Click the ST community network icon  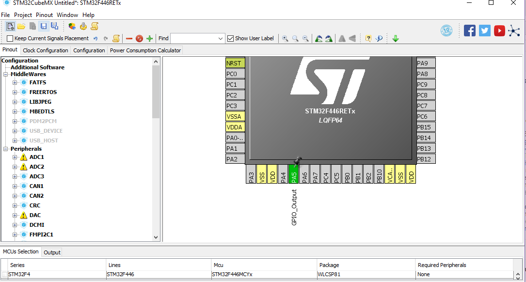(513, 31)
